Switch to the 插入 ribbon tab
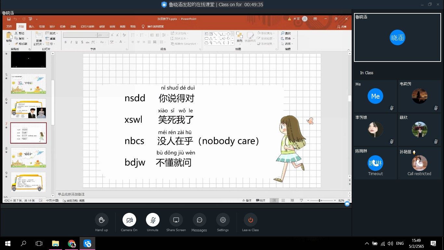This screenshot has width=444, height=250. [32, 27]
